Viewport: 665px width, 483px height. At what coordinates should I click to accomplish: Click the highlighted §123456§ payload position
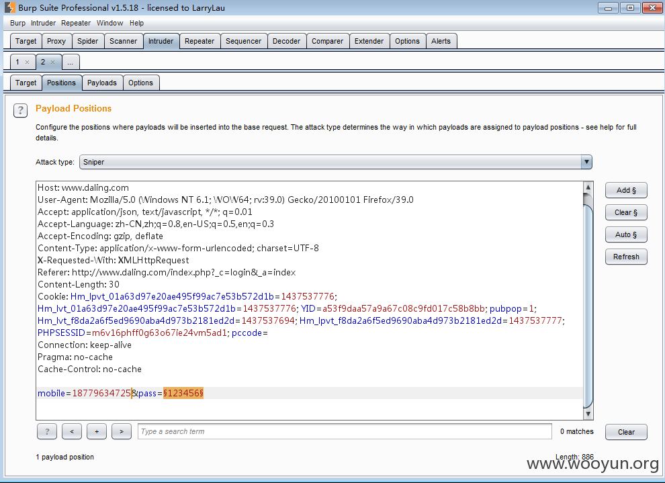pos(183,393)
